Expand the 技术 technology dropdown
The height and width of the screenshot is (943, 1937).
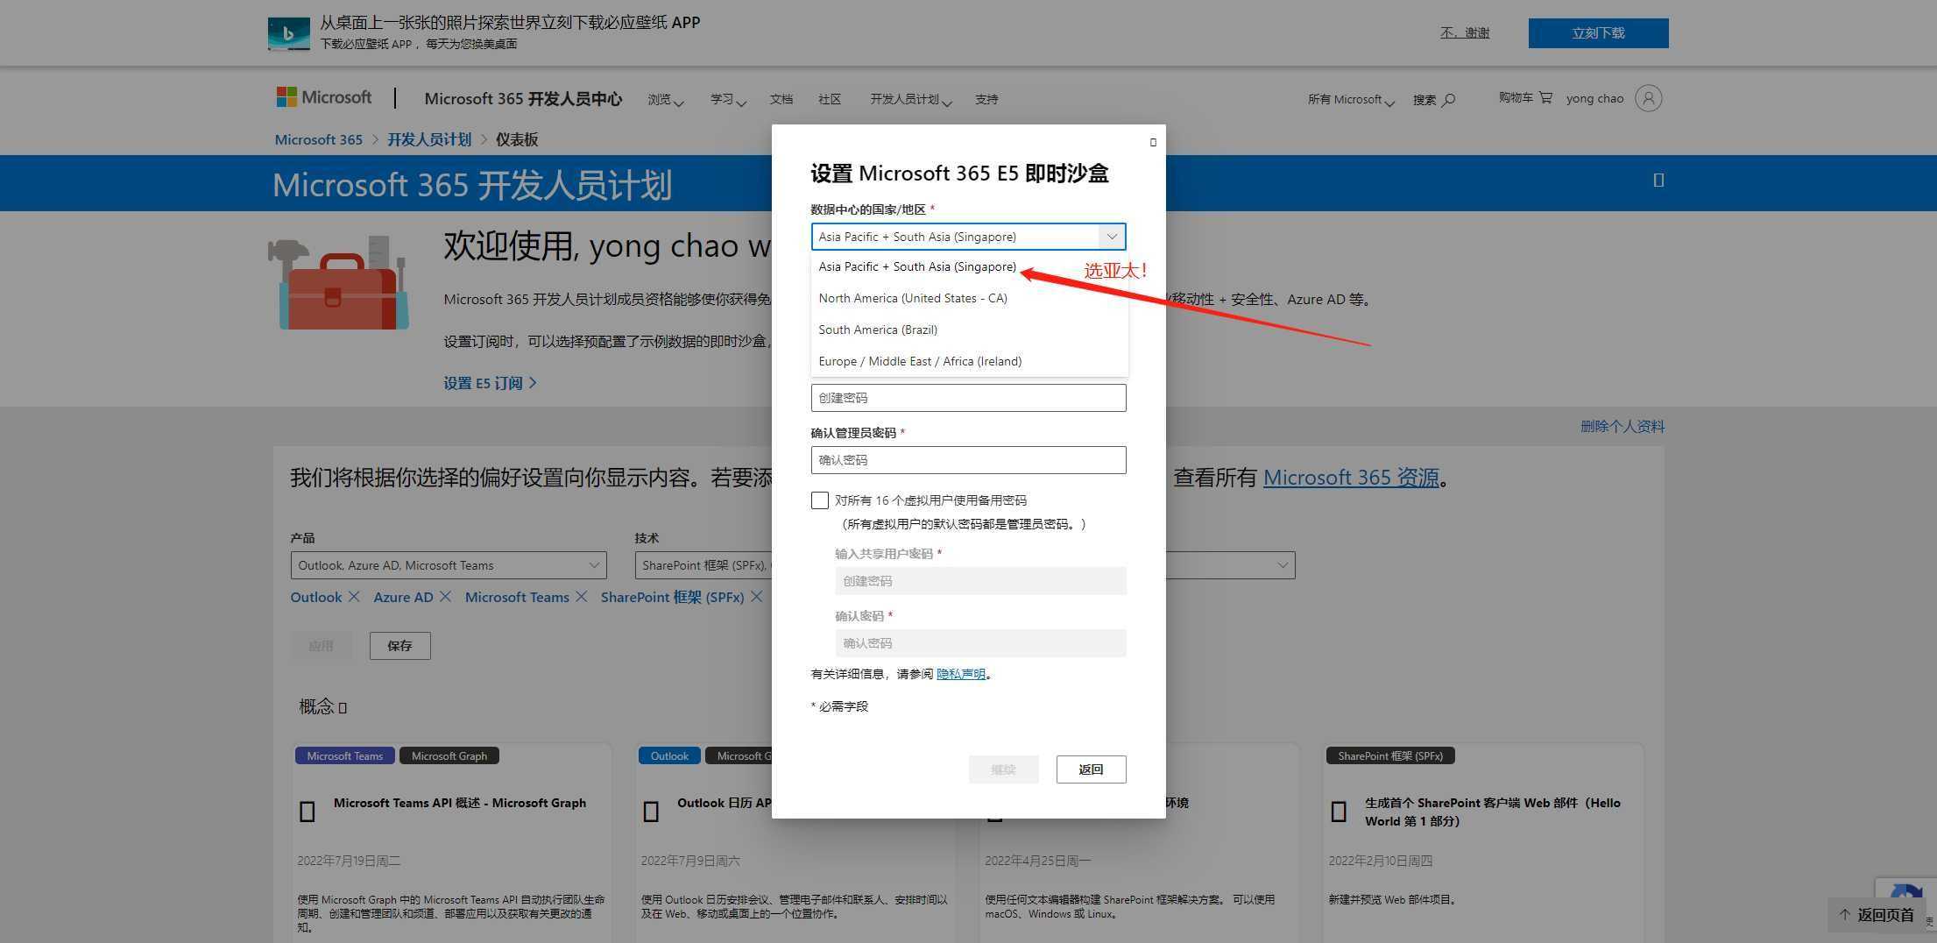tap(703, 565)
